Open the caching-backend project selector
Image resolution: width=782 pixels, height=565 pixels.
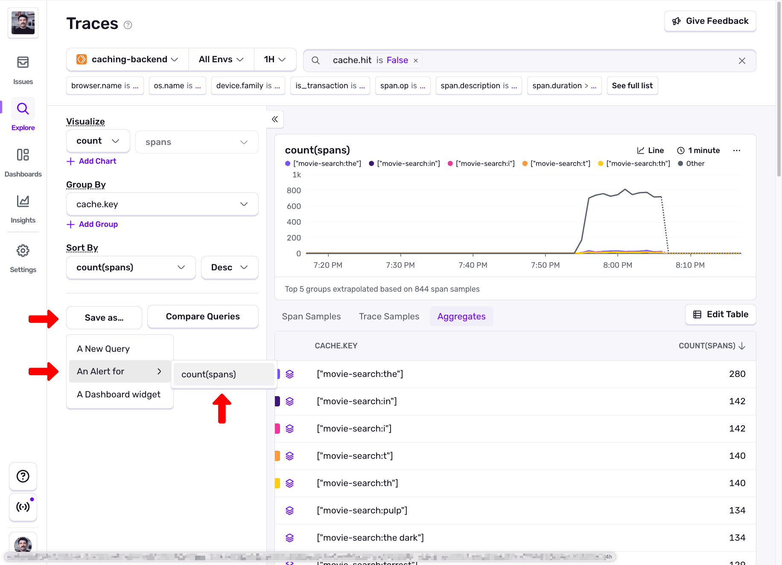pos(127,59)
